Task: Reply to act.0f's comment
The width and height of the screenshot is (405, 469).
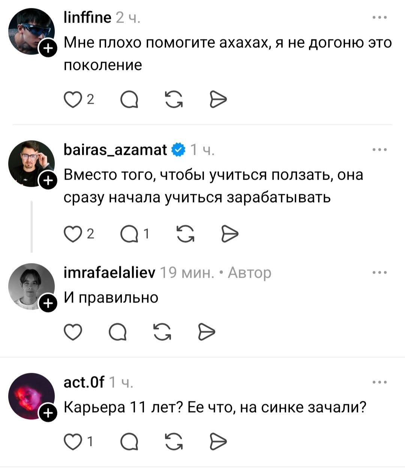Action: 129,441
